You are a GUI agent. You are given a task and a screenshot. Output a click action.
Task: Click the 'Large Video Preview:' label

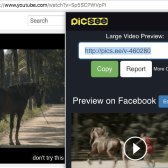[135, 36]
